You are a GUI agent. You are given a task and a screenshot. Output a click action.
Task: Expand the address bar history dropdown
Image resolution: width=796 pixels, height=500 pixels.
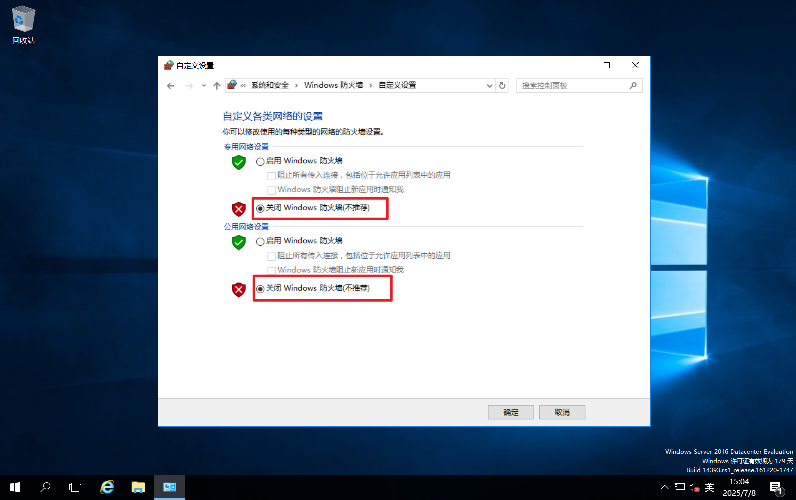(x=489, y=86)
